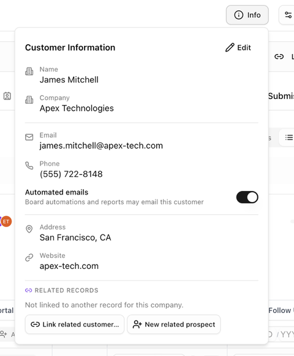Click the purple link icon by Related Records

[28, 290]
